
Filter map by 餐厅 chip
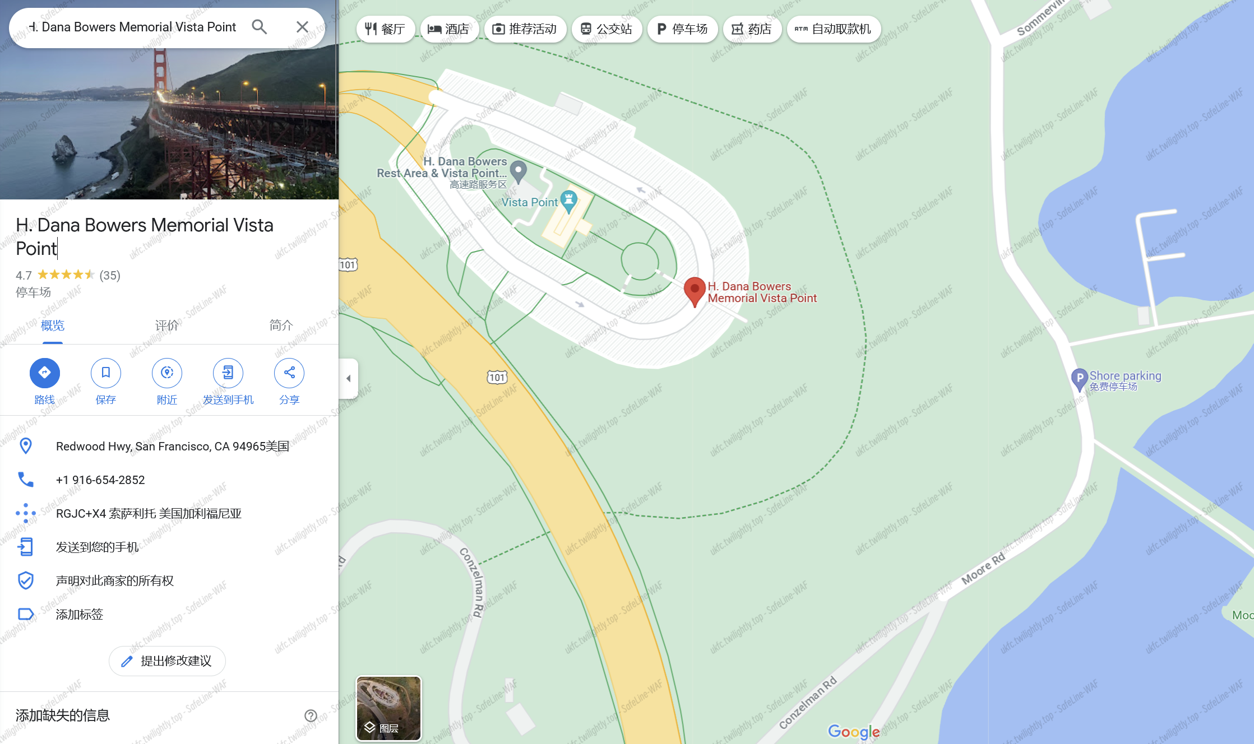click(x=385, y=29)
